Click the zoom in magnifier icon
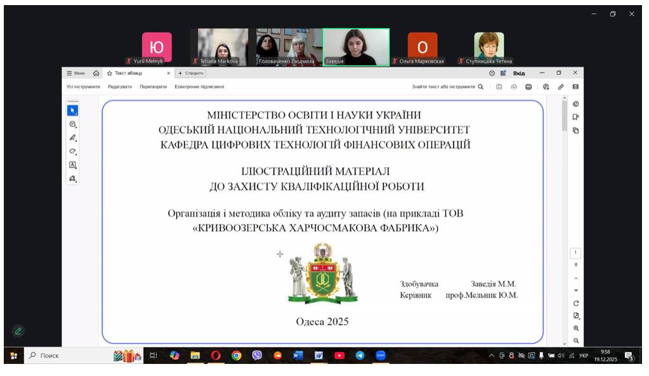The image size is (649, 376). pos(576,328)
